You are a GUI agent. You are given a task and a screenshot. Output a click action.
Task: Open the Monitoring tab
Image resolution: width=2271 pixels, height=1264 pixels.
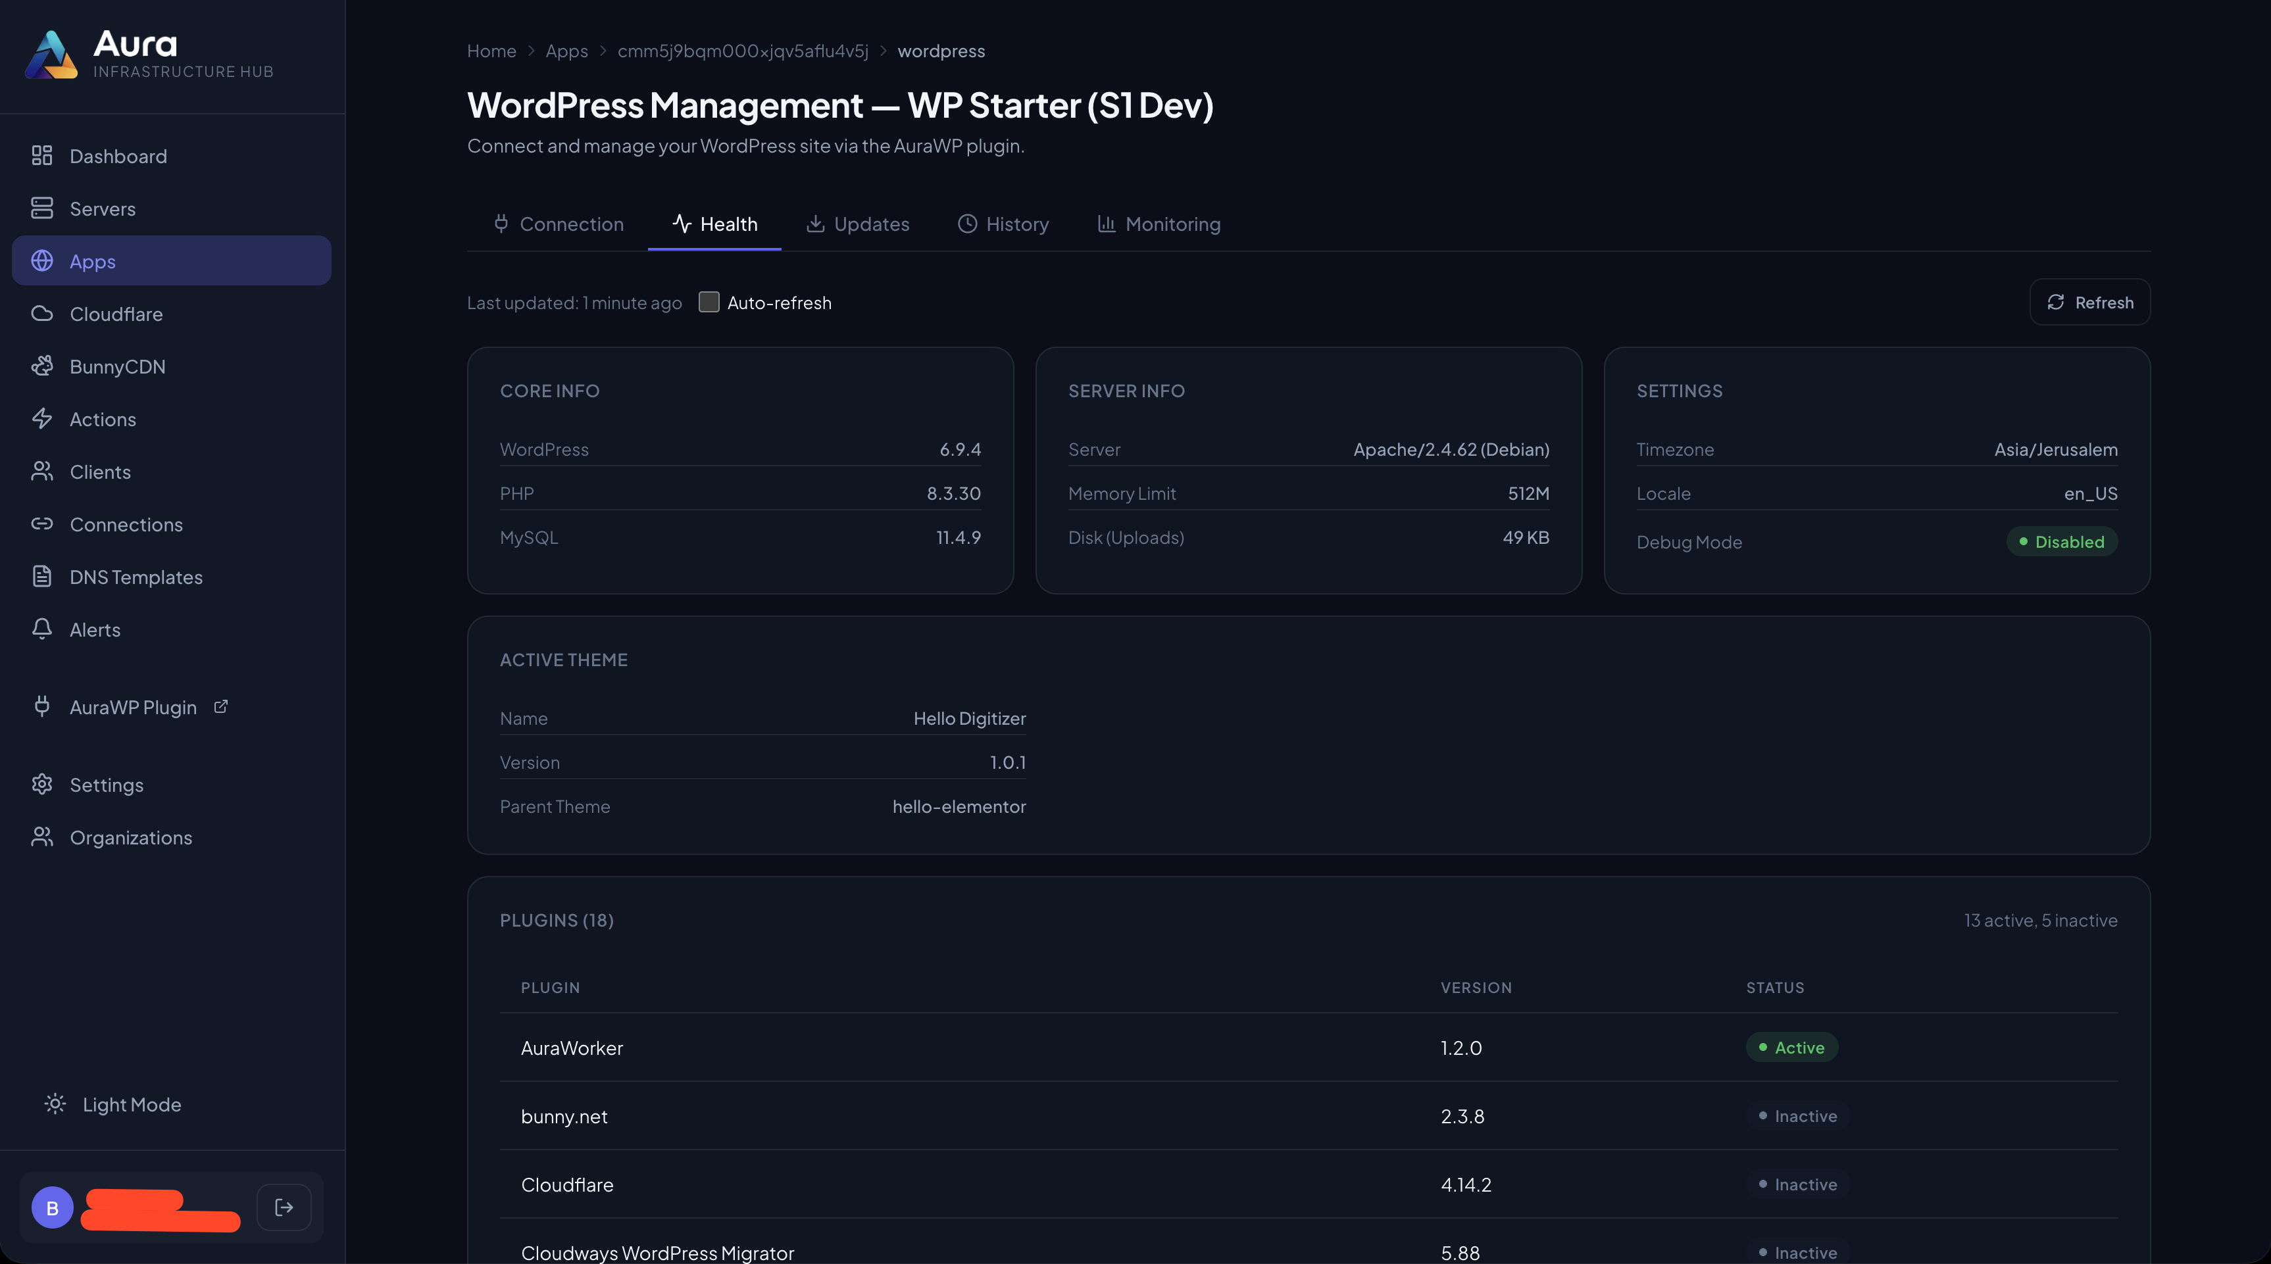tap(1158, 224)
